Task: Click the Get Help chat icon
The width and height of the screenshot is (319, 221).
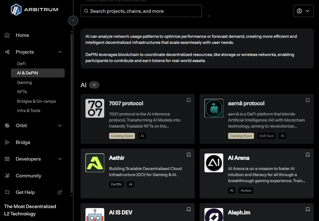Action: point(7,192)
